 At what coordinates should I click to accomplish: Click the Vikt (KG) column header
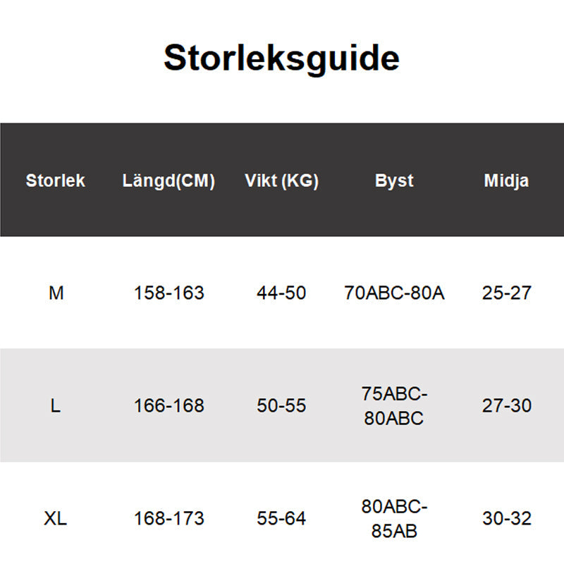(x=281, y=180)
